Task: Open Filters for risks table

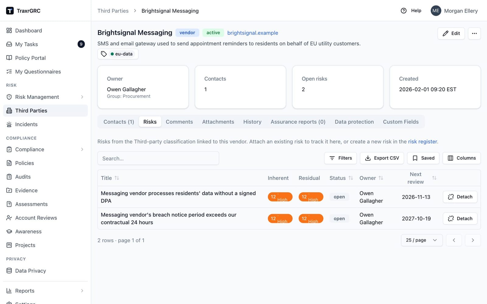Action: (x=341, y=158)
